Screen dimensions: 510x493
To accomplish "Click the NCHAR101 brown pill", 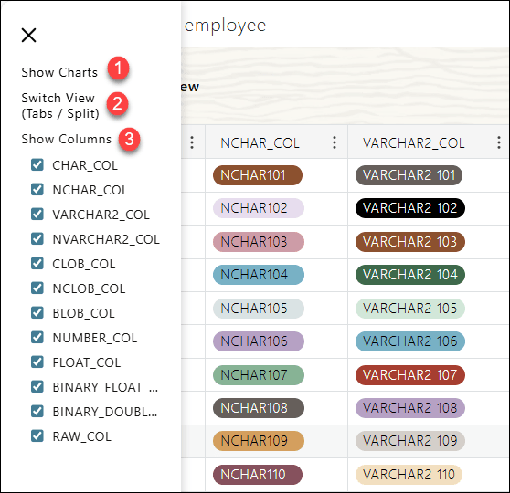I will 258,175.
